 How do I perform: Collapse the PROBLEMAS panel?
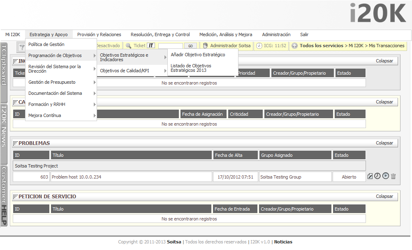(x=384, y=143)
